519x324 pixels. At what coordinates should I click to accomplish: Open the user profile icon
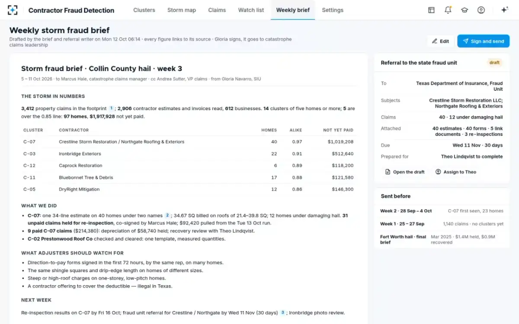point(481,10)
